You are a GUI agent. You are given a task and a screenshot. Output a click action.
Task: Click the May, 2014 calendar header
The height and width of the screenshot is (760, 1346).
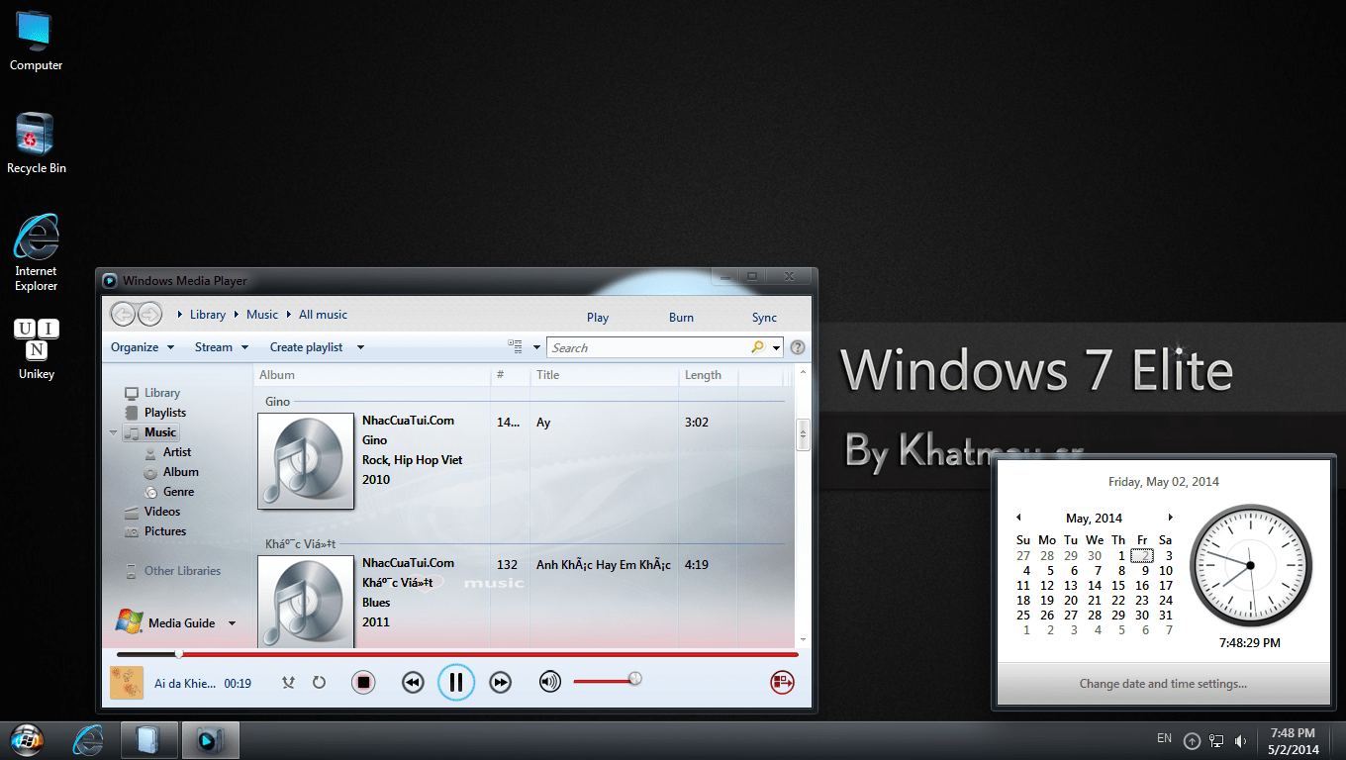coord(1094,518)
